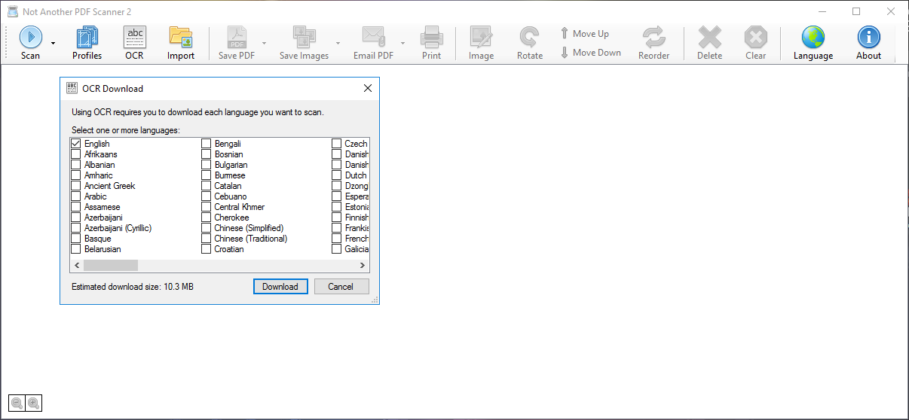Check the Basque language checkbox

point(75,238)
